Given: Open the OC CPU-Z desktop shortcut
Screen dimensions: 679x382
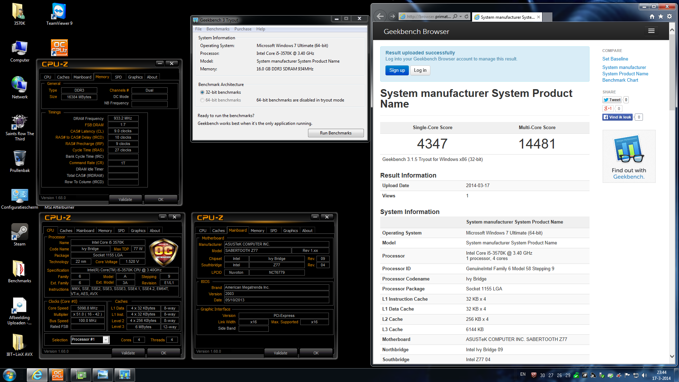Looking at the screenshot, I should (x=59, y=48).
